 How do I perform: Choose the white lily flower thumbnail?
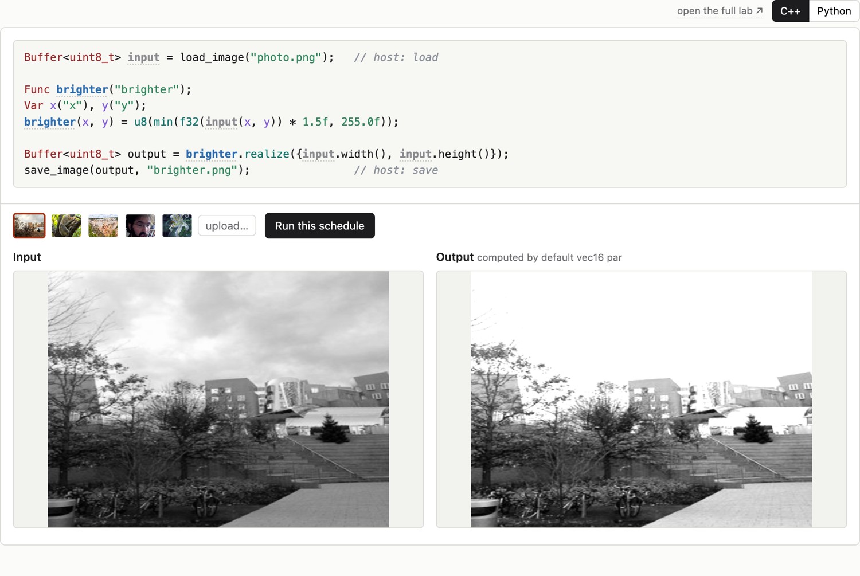177,226
